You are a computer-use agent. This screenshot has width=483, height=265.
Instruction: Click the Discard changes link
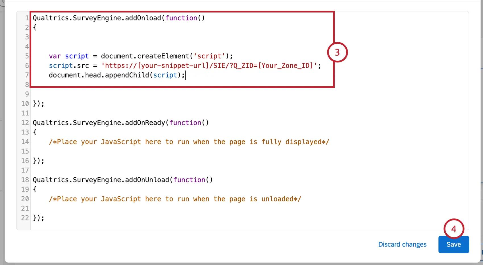pyautogui.click(x=402, y=244)
